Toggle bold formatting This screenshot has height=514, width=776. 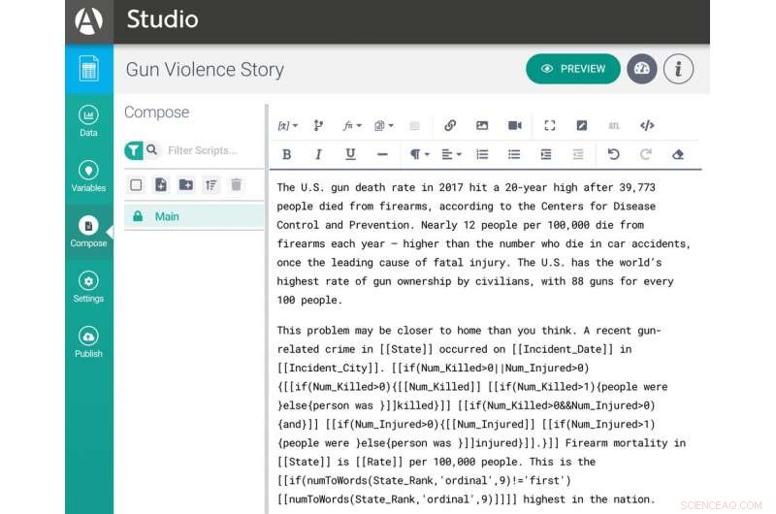[286, 154]
